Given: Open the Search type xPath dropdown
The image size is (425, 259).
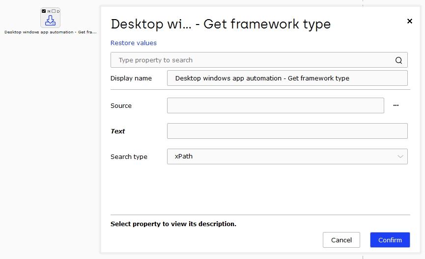Looking at the screenshot, I should coord(287,156).
